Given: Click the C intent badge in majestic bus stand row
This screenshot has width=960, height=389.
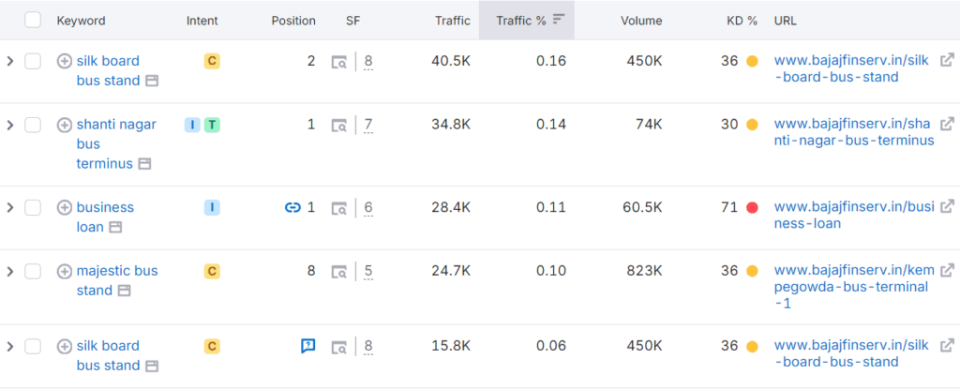Looking at the screenshot, I should pyautogui.click(x=212, y=271).
